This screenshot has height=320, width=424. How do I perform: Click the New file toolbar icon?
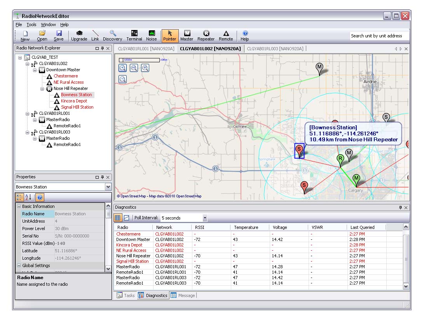tap(25, 36)
